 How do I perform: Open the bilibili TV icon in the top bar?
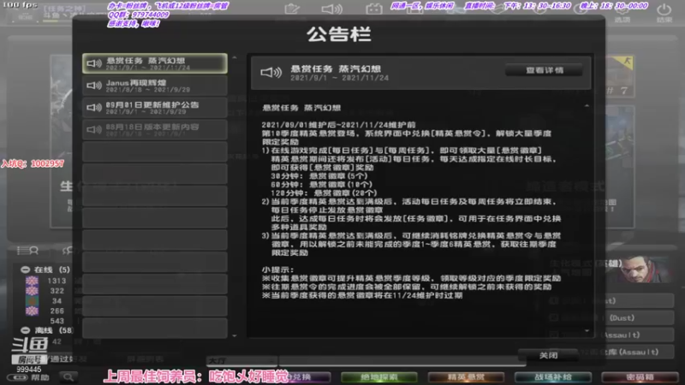click(374, 9)
